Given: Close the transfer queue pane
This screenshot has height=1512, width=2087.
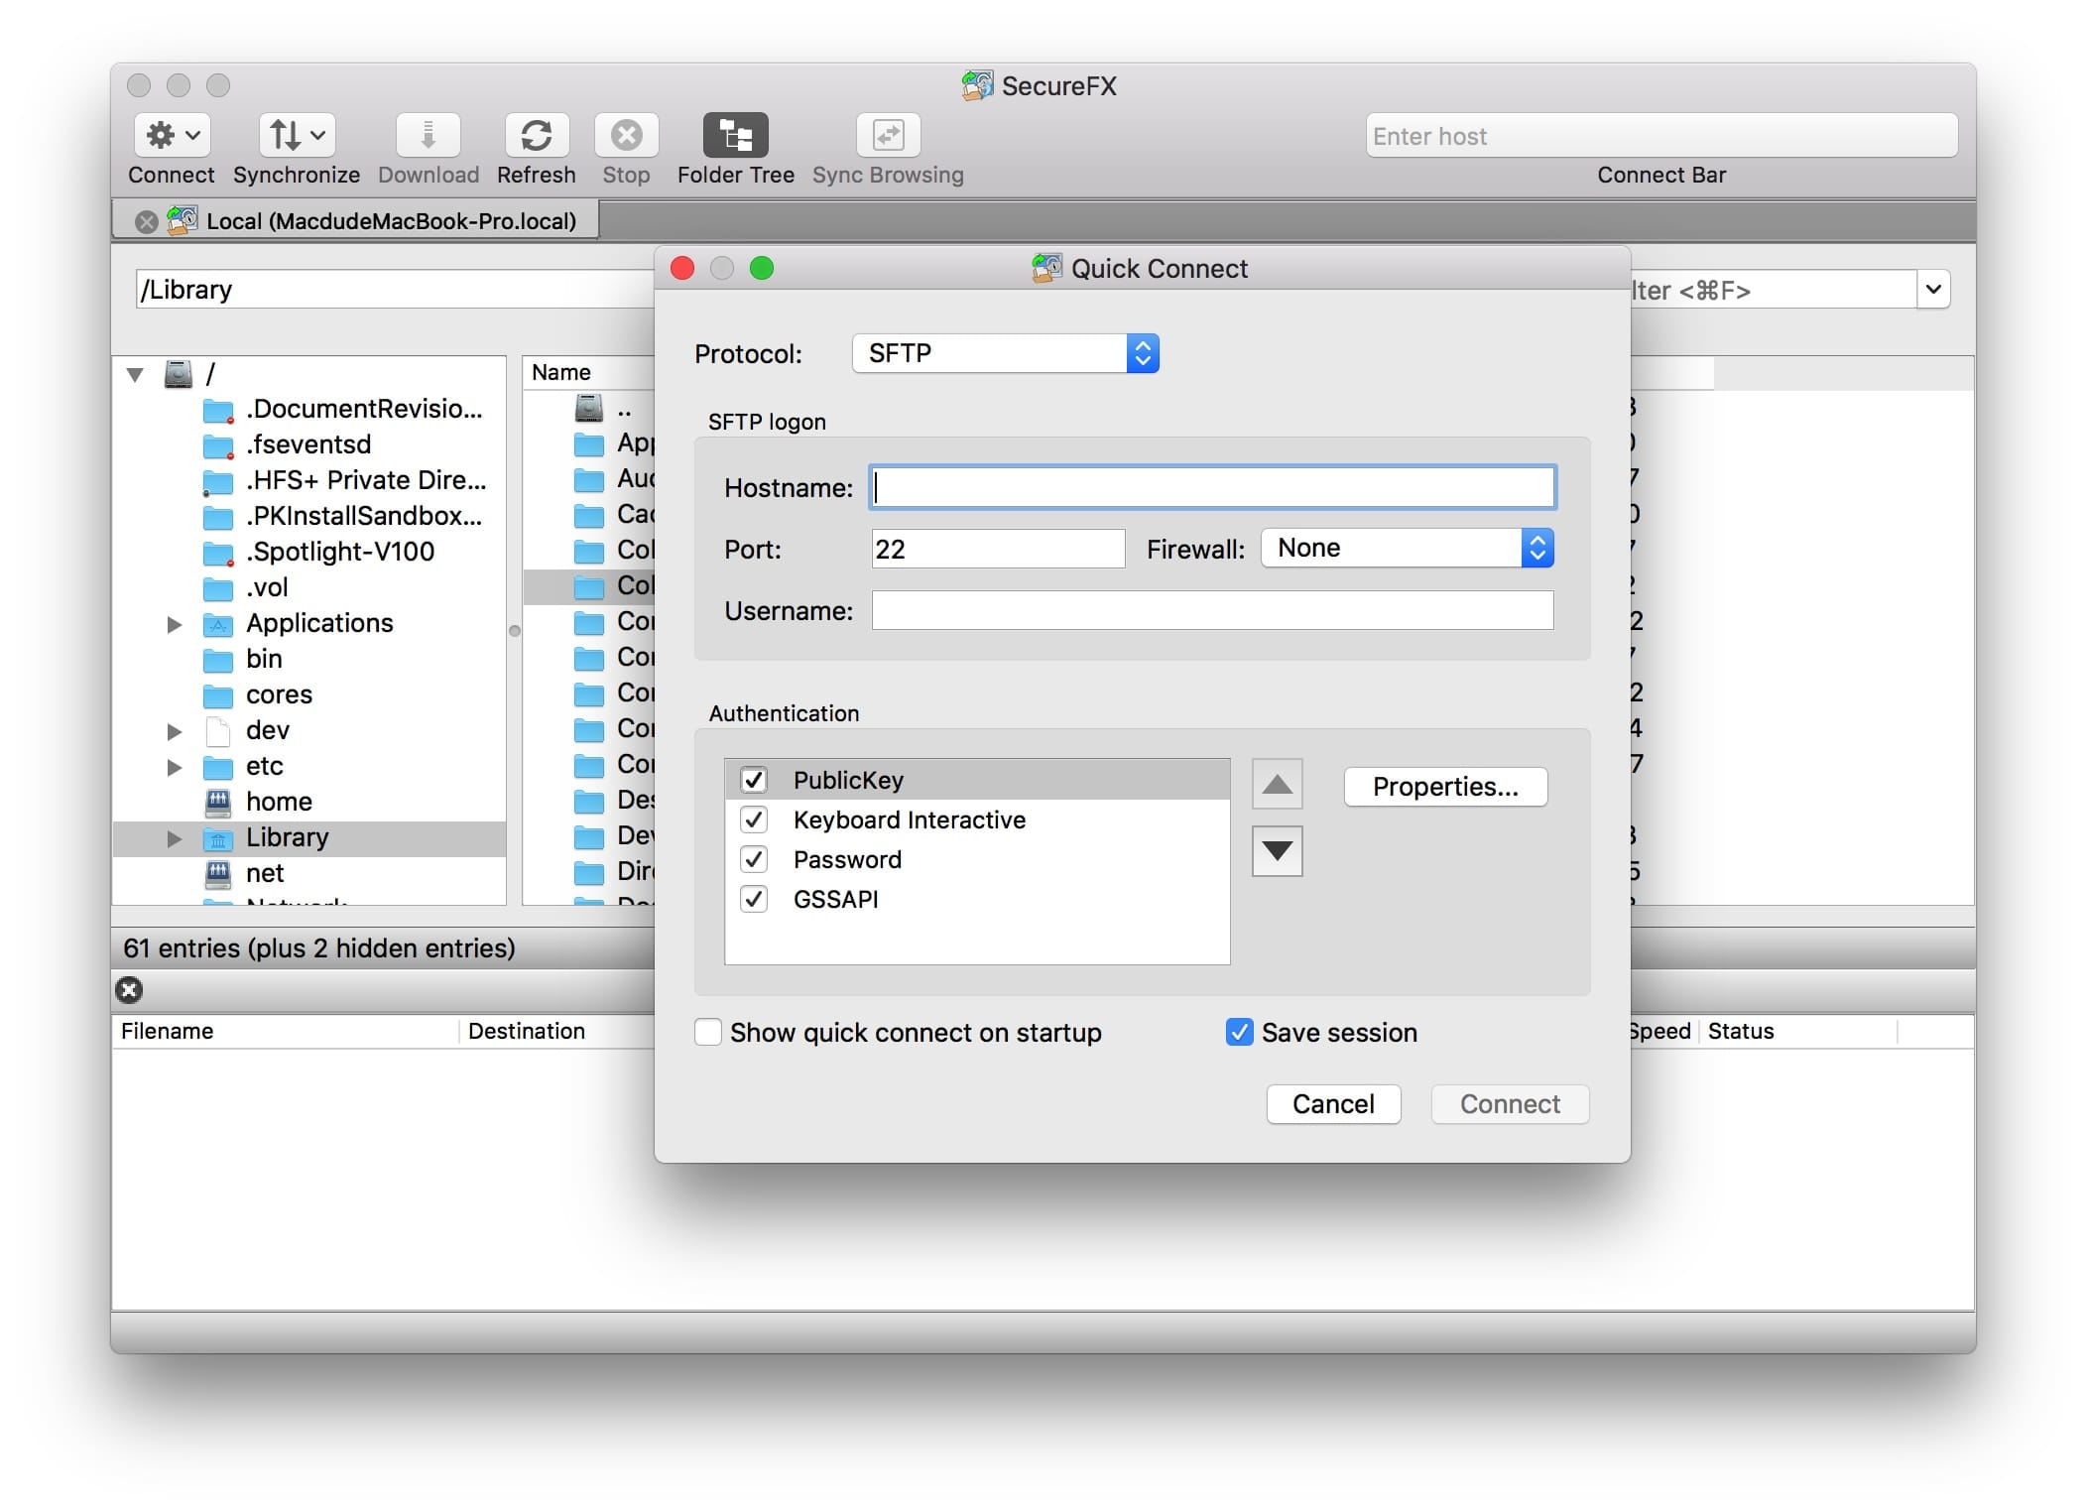Looking at the screenshot, I should pos(129,990).
